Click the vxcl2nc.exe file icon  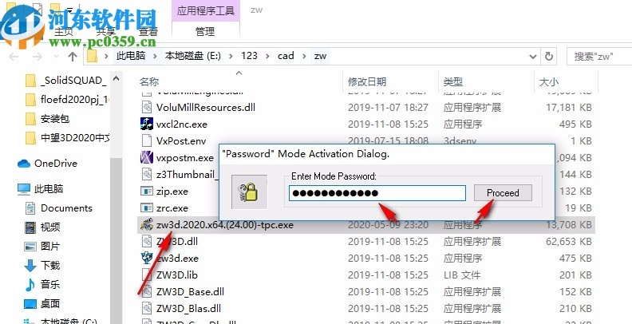(x=146, y=124)
